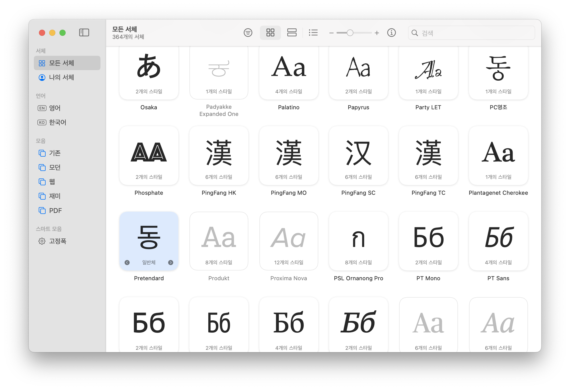Screen dimensions: 570x390
Task: Select the PC명조 font card
Action: (498, 73)
